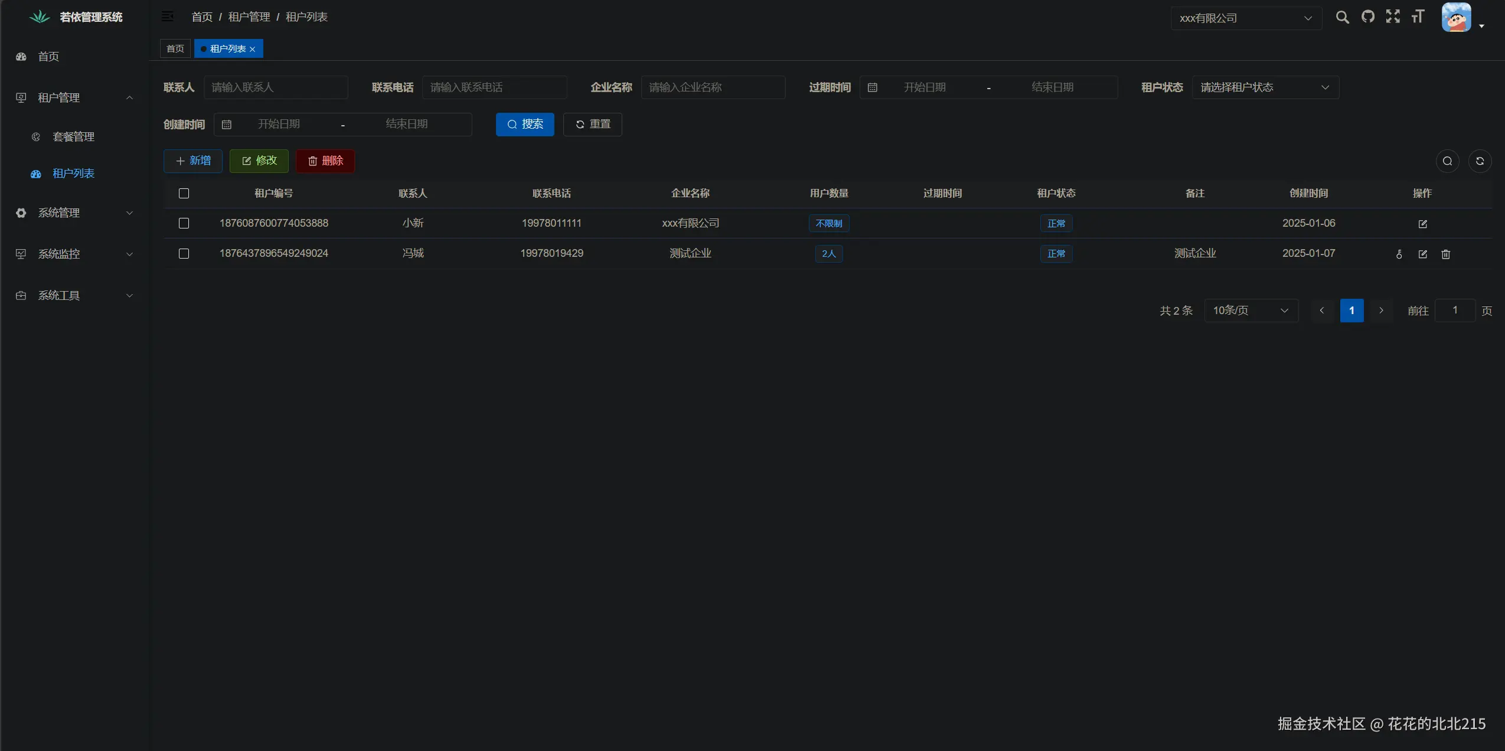Open the font size setting icon
Image resolution: width=1505 pixels, height=751 pixels.
pos(1418,17)
